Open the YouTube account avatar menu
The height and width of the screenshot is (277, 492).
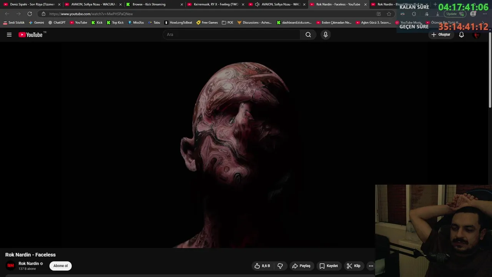click(477, 35)
